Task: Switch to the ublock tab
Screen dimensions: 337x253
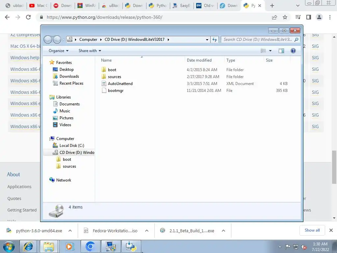Action: tap(14, 6)
